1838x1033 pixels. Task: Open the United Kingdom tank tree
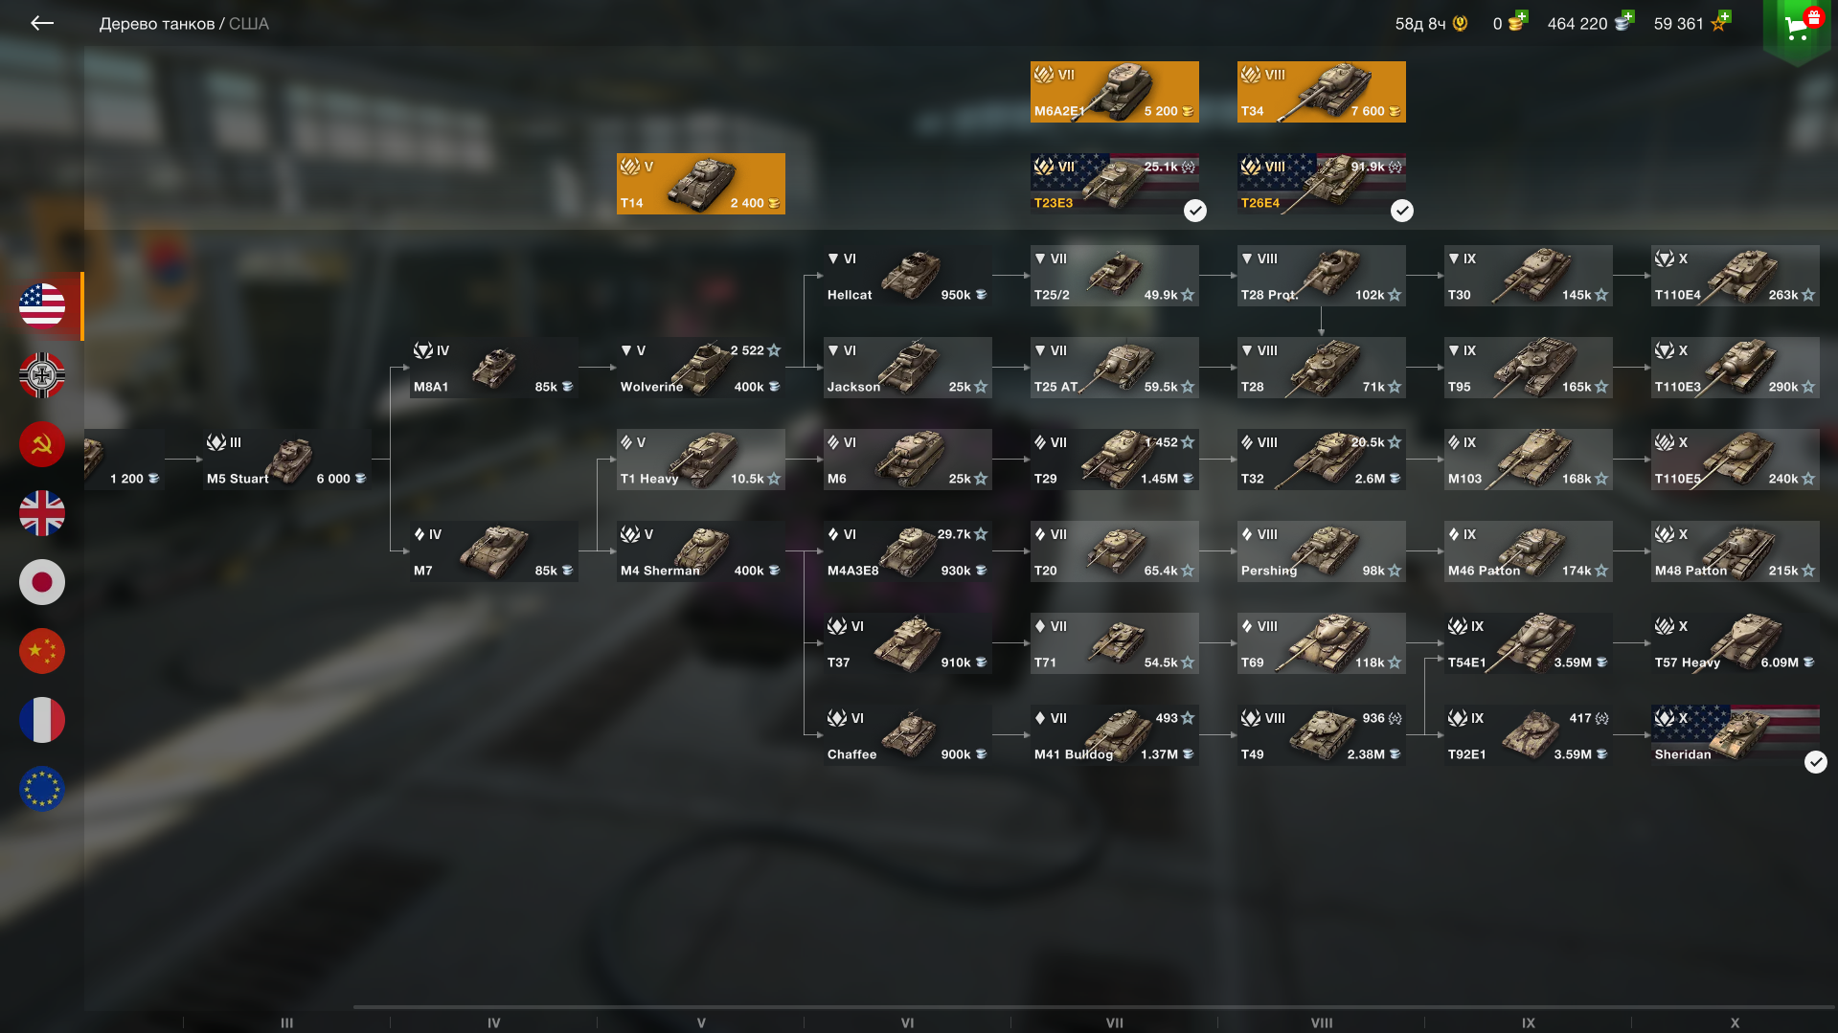coord(42,513)
